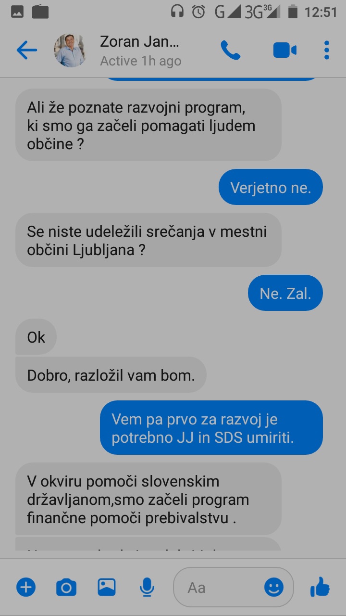Record a voice message with microphone

pos(147,588)
